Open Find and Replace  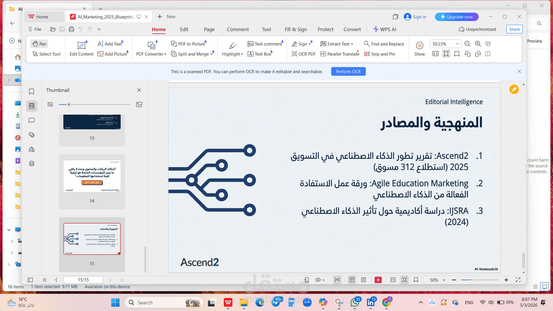384,44
